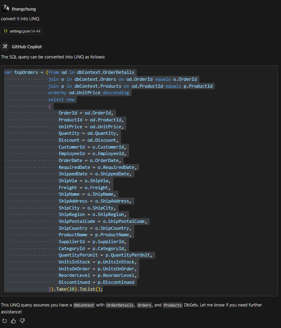Screen dimensions: 281x328
Task: Click the 'select new' code line
Action: coord(61,99)
